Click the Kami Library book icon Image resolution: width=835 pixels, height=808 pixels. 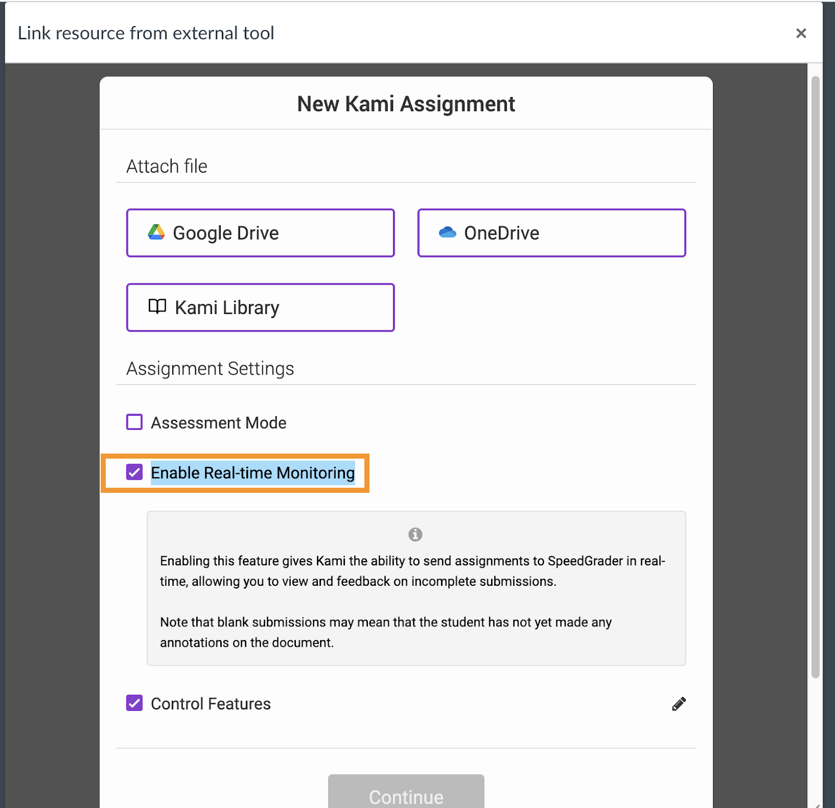(157, 306)
